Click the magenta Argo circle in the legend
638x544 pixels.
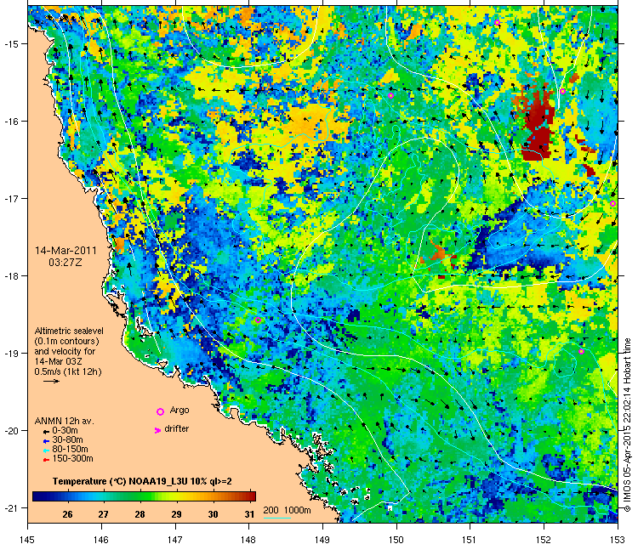pos(160,411)
